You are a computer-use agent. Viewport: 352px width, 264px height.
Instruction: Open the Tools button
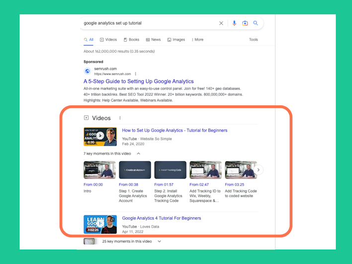(x=254, y=39)
